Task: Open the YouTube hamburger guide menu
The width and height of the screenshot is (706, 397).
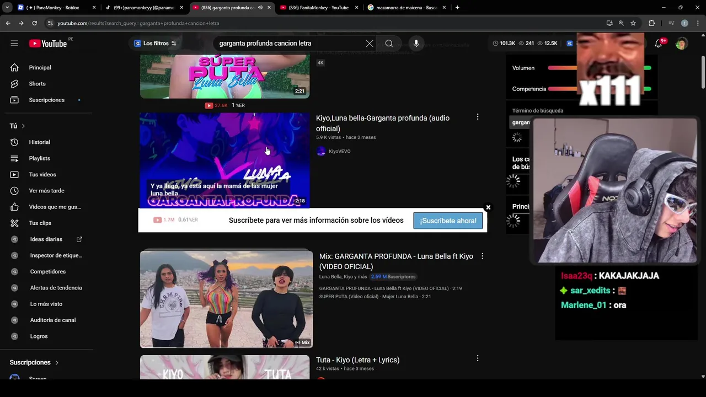Action: coord(14,43)
